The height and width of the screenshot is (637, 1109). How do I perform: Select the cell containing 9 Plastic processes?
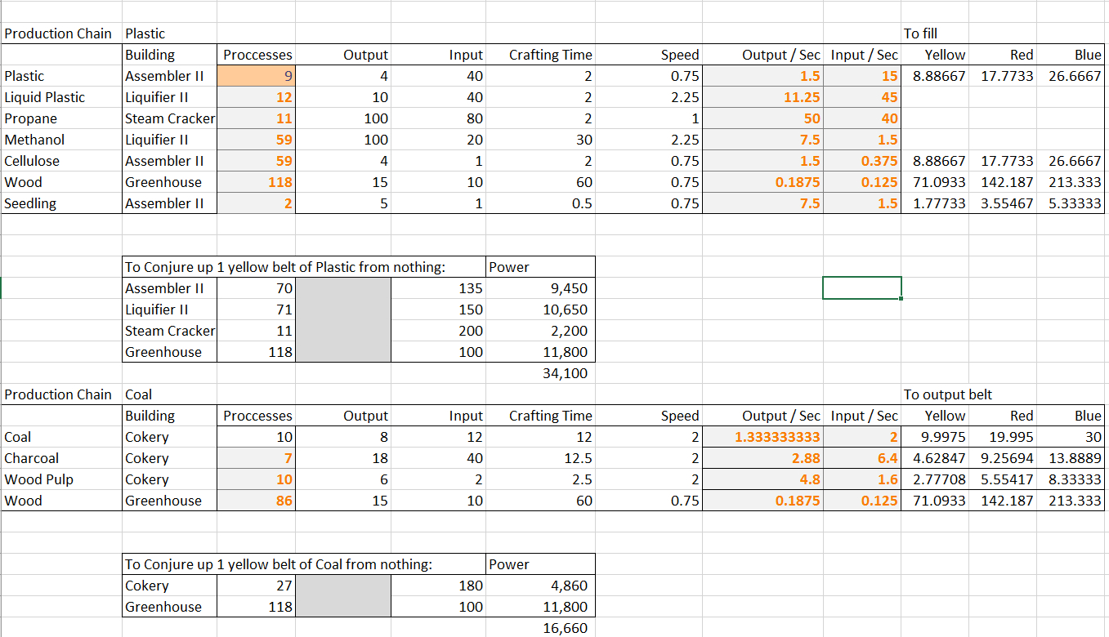click(255, 75)
